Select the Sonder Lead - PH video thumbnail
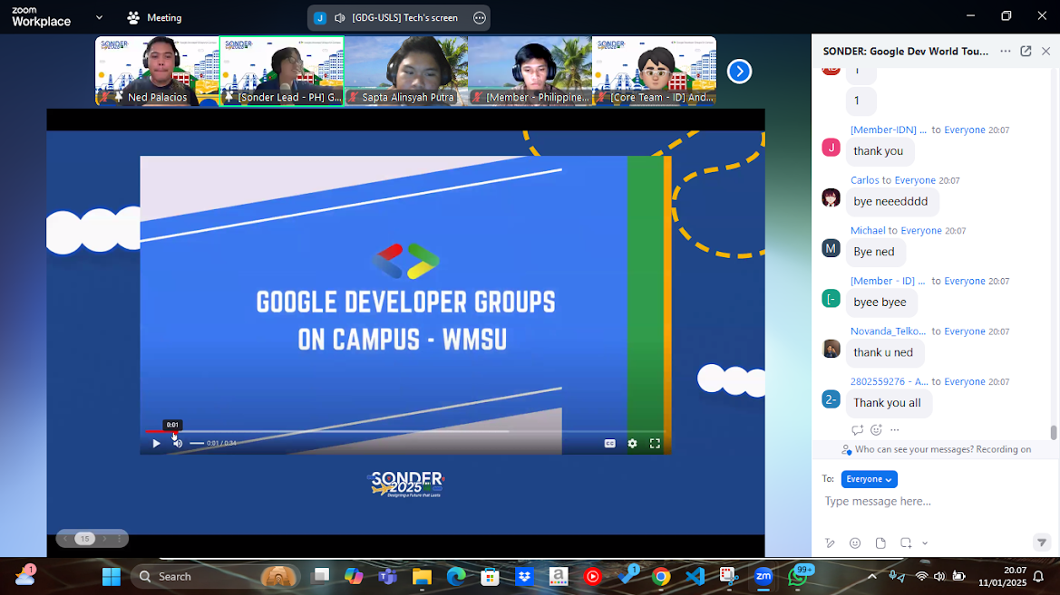The image size is (1060, 595). point(281,71)
